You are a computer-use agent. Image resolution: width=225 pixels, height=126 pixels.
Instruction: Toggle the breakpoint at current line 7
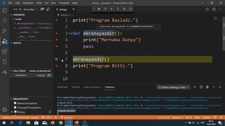[x=57, y=59]
